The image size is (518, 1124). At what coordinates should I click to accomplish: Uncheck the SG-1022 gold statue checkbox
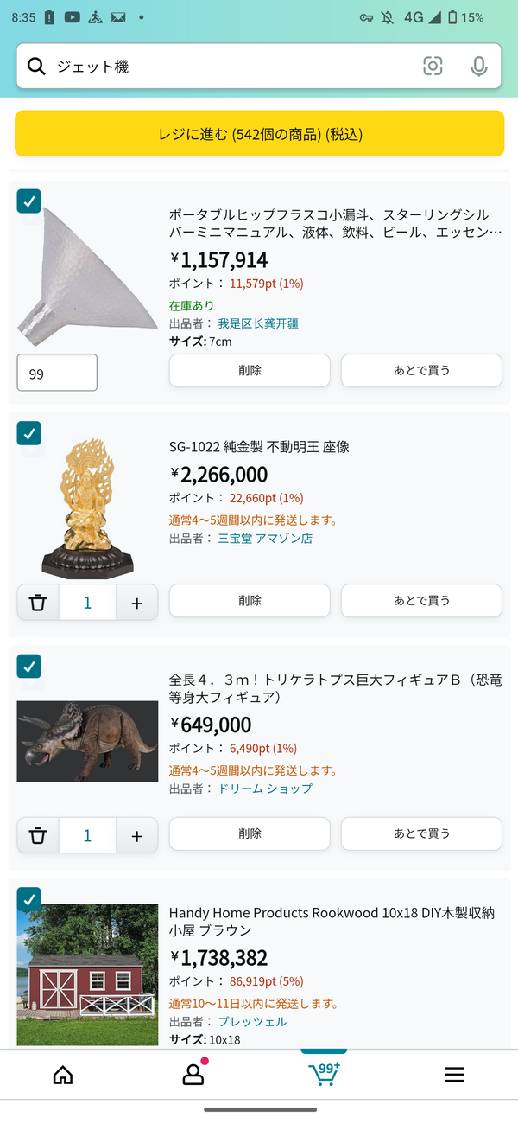pyautogui.click(x=29, y=433)
